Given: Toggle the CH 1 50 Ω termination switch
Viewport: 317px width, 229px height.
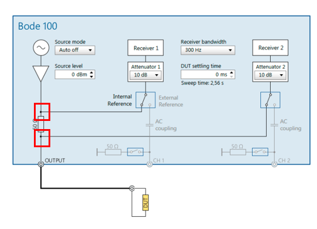Looking at the screenshot, I should coord(135,152).
